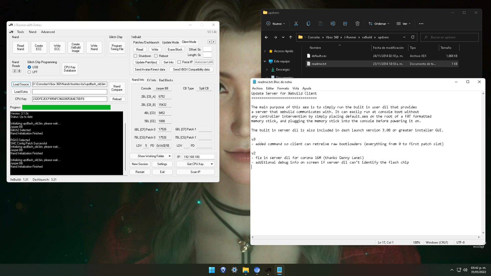Expand the Descargas tree node

(267, 70)
